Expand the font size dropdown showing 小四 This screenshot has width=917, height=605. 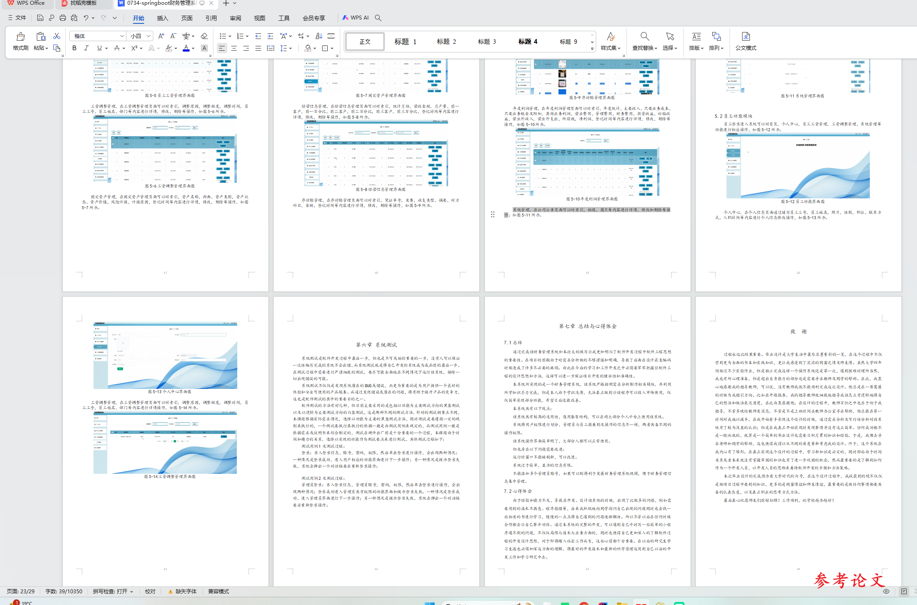tap(149, 36)
